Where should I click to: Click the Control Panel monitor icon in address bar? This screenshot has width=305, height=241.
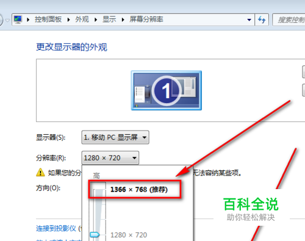click(x=18, y=20)
